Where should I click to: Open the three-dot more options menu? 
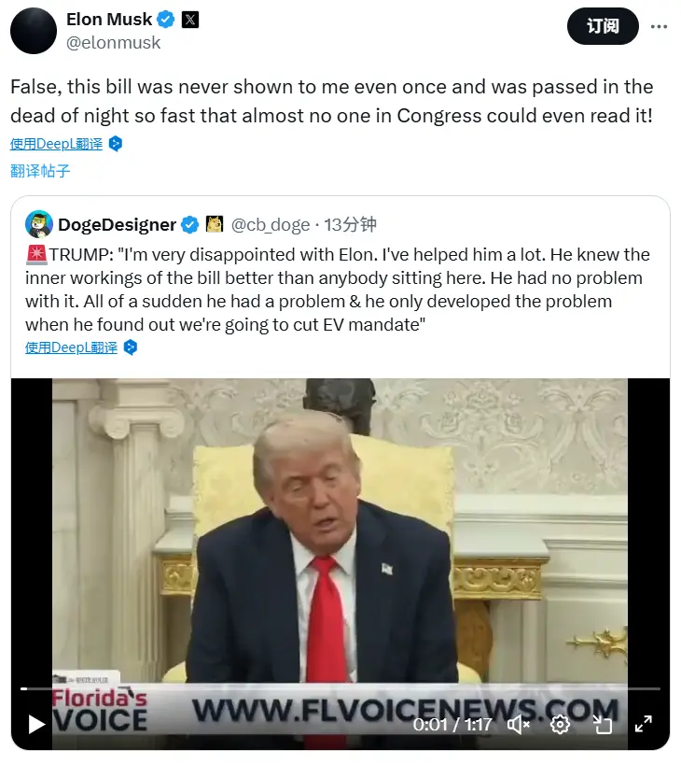(659, 26)
